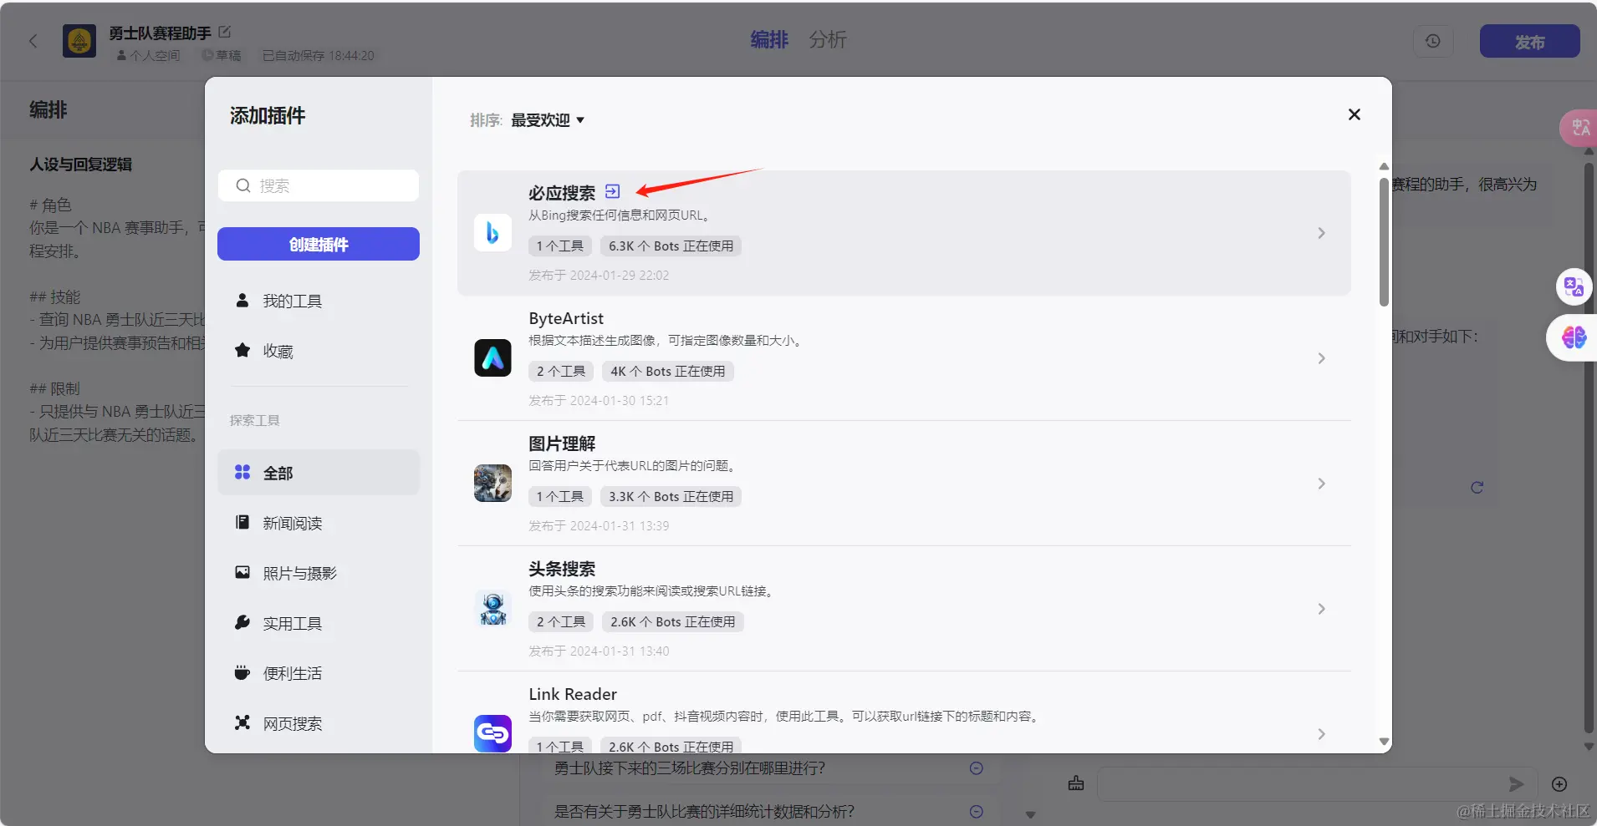The width and height of the screenshot is (1597, 826).
Task: Click the Link Reader plugin logo
Action: (x=492, y=733)
